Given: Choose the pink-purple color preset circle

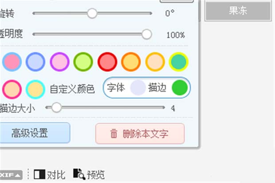Looking at the screenshot, I should pos(59,62).
